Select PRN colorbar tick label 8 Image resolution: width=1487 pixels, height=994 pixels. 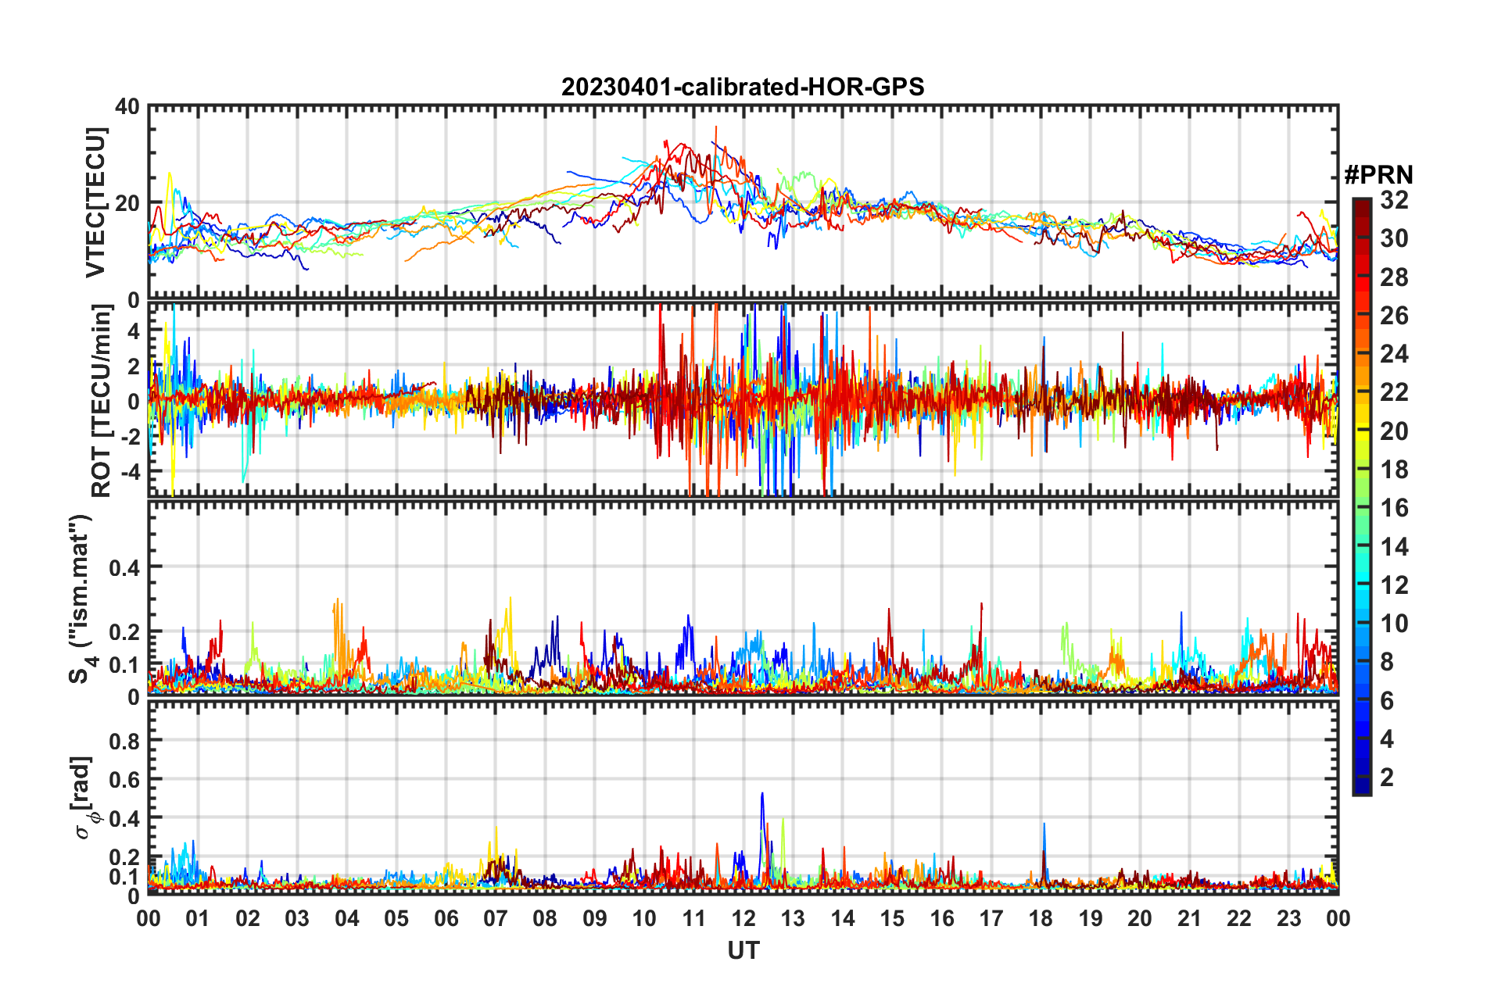tap(1387, 662)
